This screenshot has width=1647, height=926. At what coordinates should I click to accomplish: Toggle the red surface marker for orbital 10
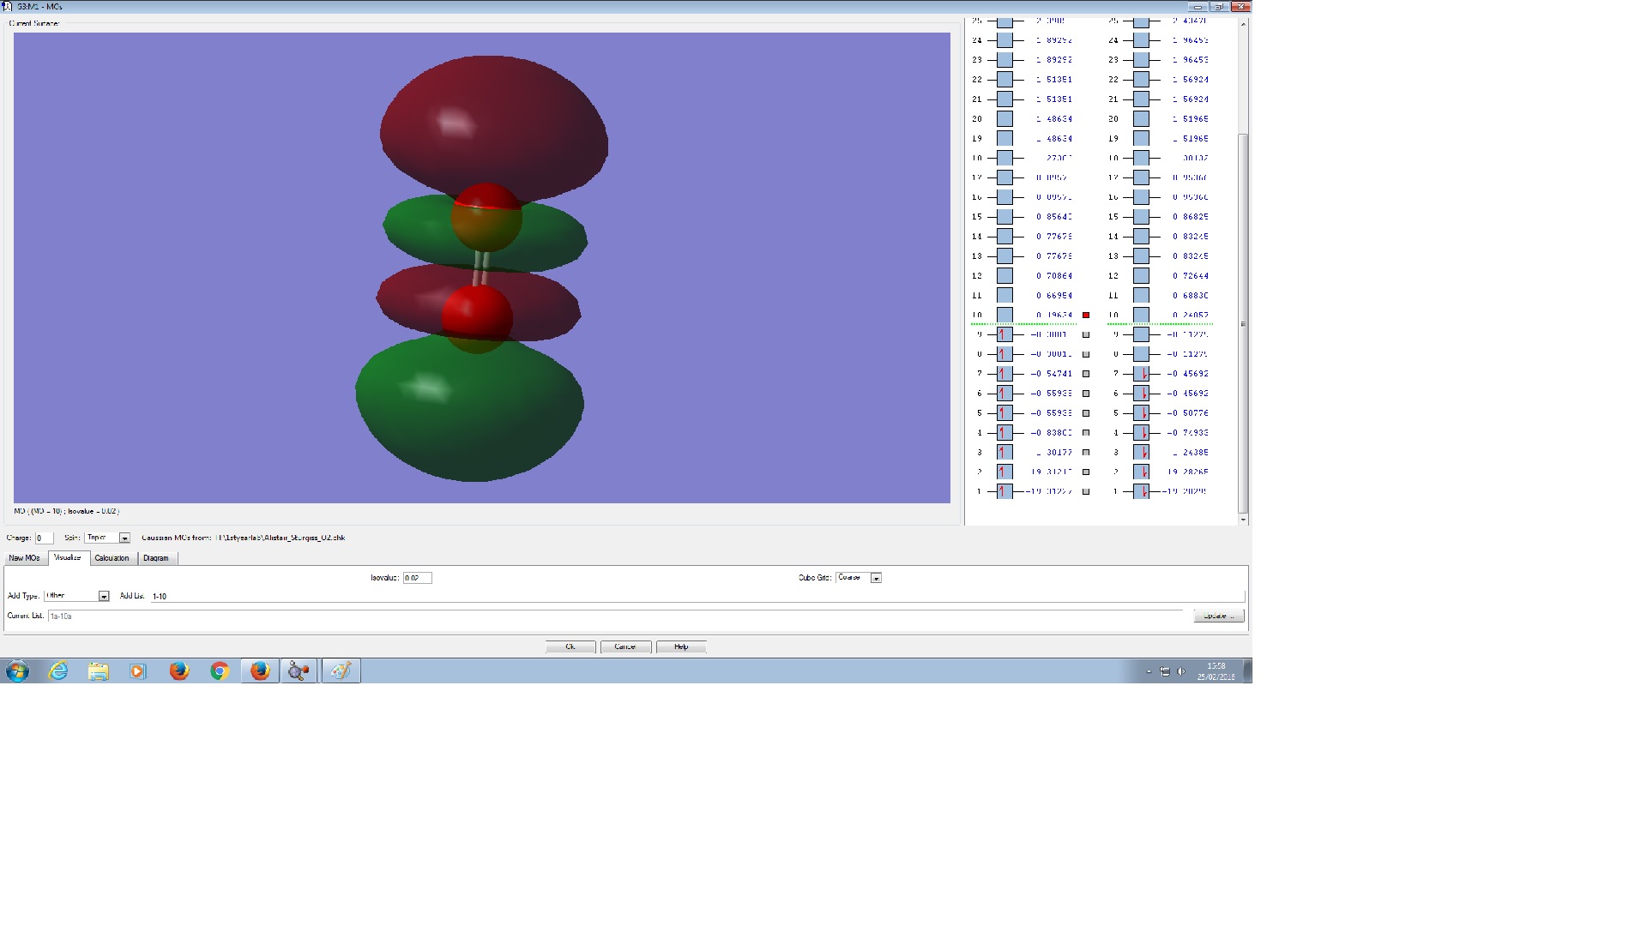pyautogui.click(x=1086, y=315)
